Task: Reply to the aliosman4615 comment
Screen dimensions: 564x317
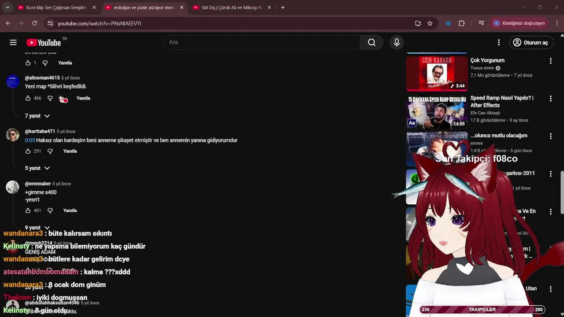Action: pos(83,98)
